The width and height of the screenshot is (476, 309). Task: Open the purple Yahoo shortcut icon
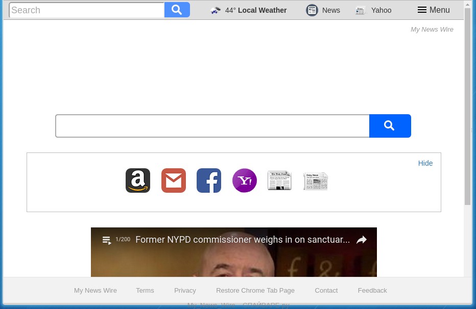tap(244, 181)
